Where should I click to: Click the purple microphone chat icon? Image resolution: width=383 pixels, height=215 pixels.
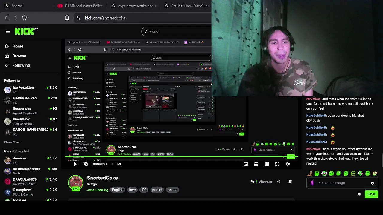(x=312, y=183)
